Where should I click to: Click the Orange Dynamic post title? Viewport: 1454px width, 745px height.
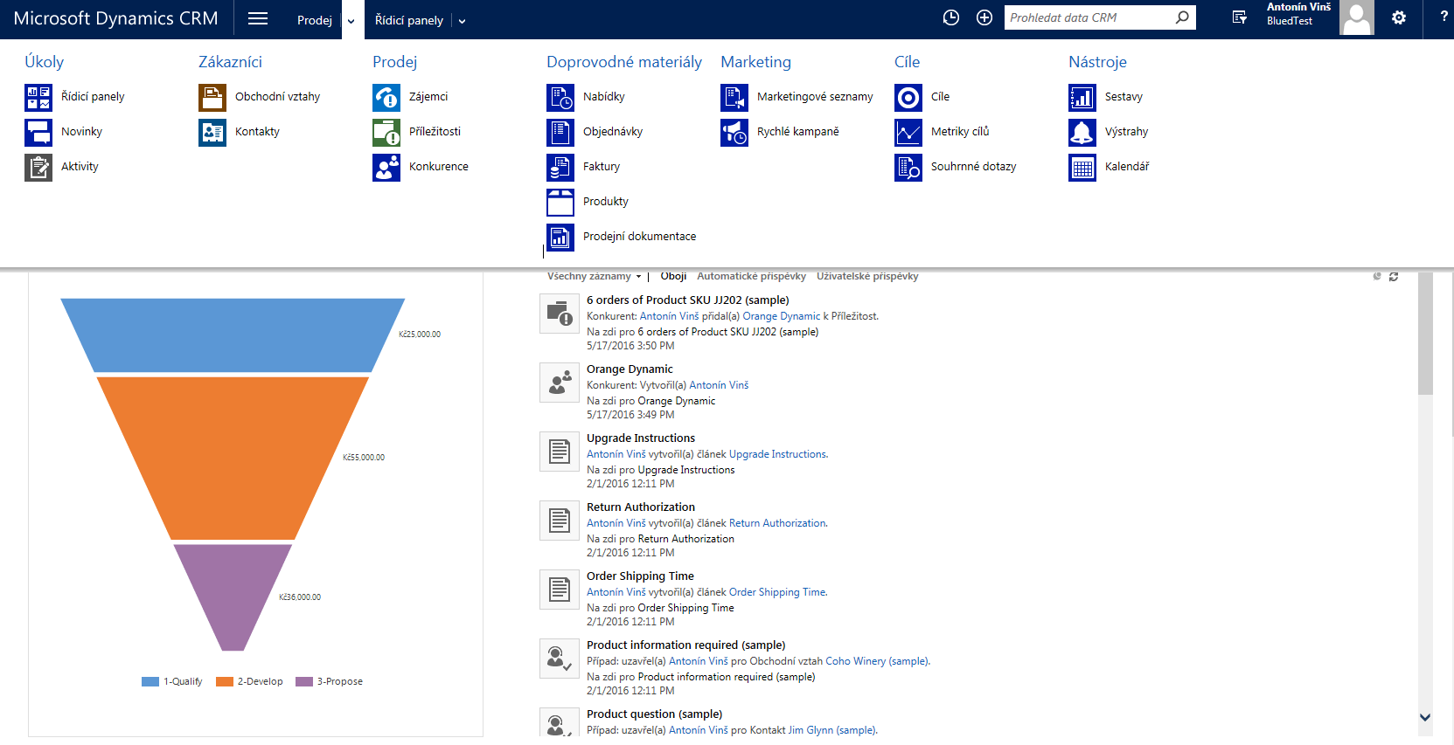(x=630, y=369)
